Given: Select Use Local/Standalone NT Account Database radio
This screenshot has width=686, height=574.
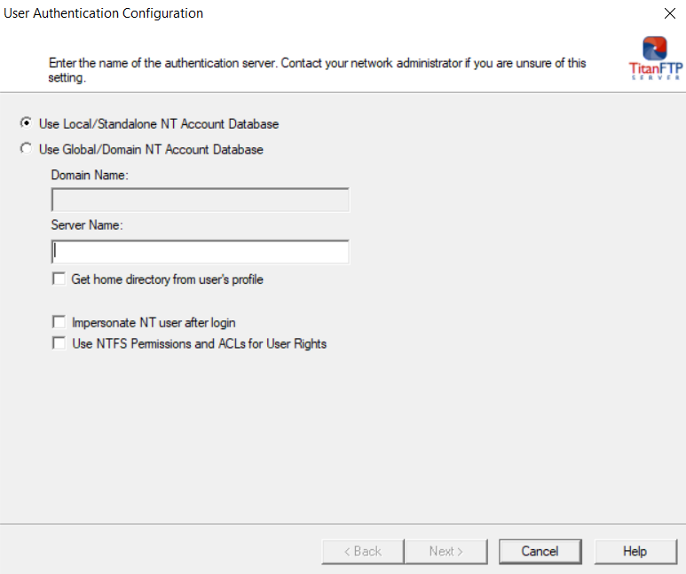Looking at the screenshot, I should point(26,123).
